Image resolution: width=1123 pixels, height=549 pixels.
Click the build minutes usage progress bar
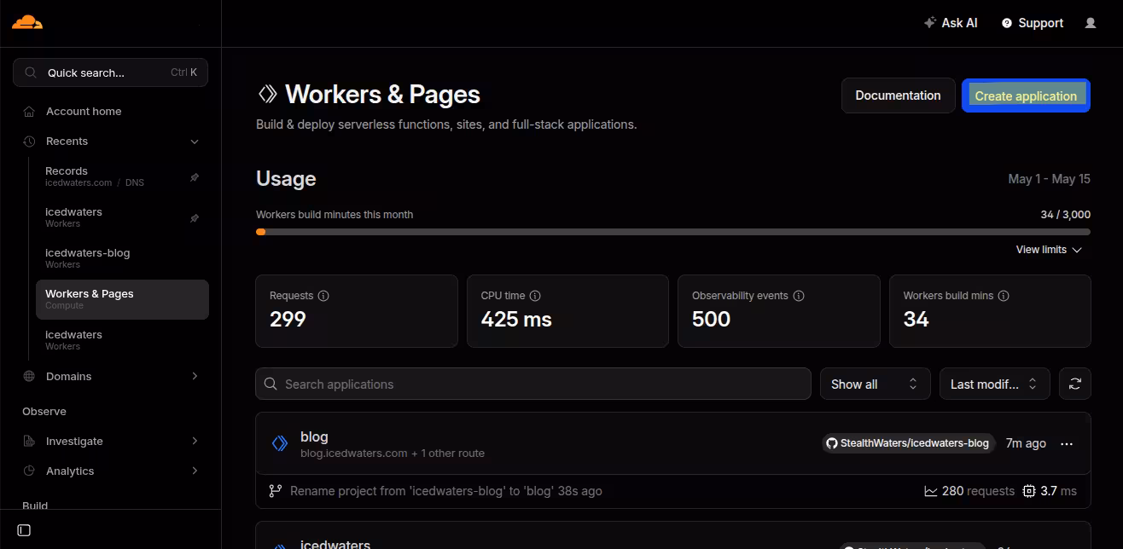point(673,231)
